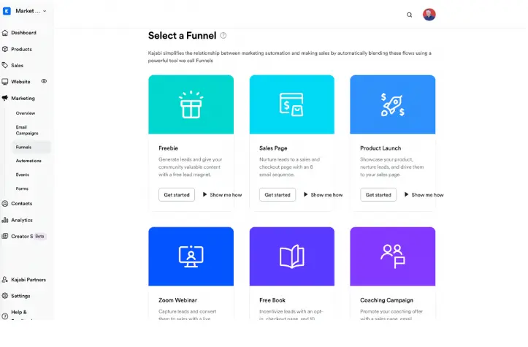
Task: Click the Settings gear icon
Action: tap(5, 296)
